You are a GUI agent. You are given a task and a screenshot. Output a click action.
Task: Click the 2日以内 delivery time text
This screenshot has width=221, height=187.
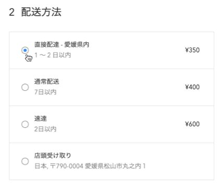pyautogui.click(x=45, y=129)
